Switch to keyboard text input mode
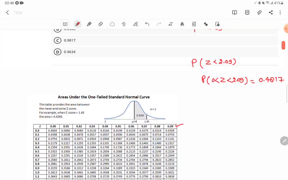 65,24
